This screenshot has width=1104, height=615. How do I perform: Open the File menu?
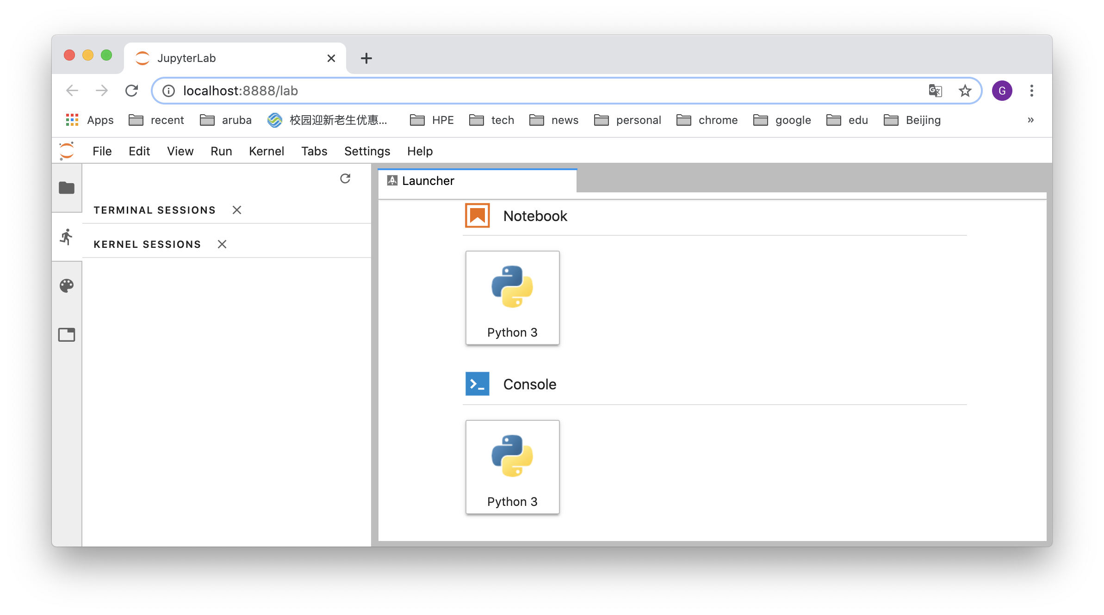tap(102, 151)
